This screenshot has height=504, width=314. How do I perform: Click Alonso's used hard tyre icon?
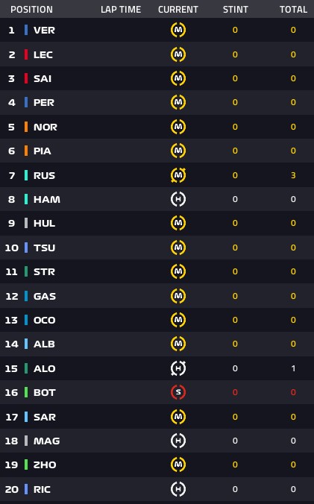(x=178, y=368)
